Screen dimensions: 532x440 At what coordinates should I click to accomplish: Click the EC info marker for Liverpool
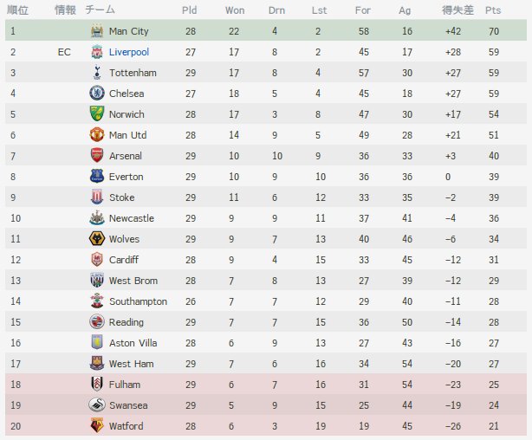pos(64,52)
